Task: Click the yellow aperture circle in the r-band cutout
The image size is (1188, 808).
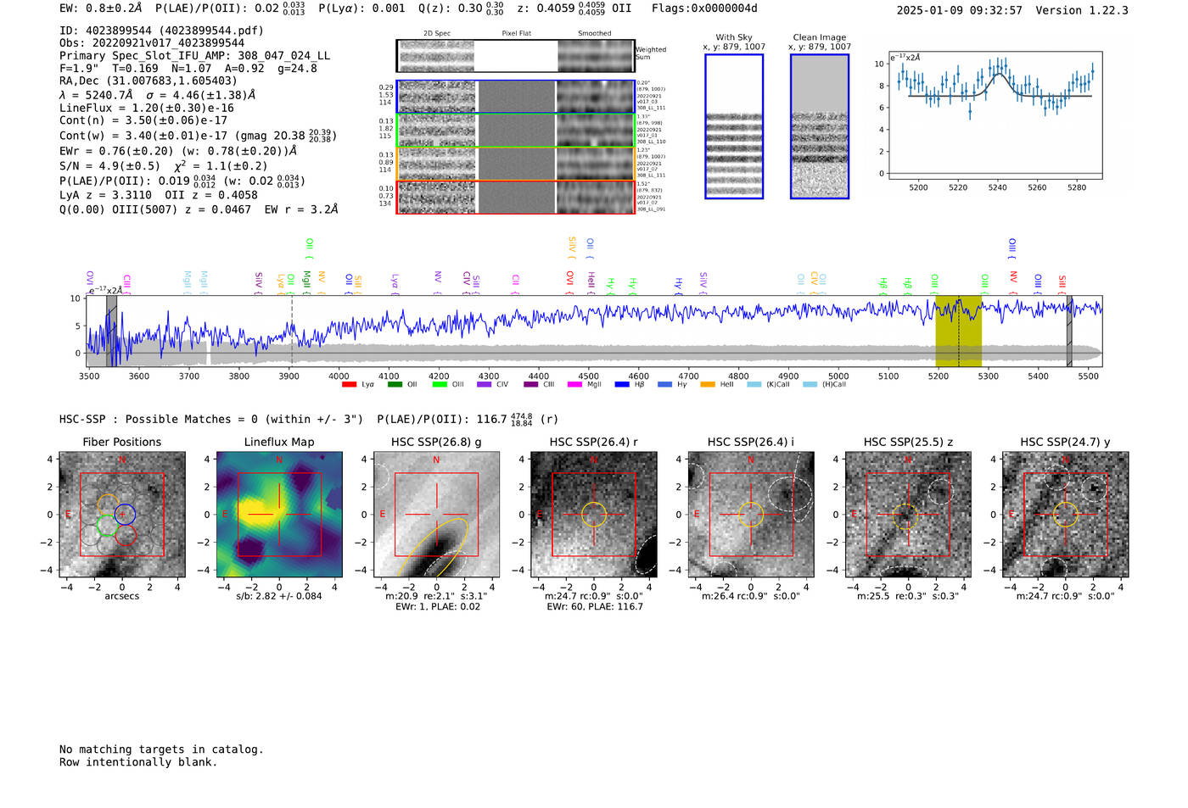Action: (594, 515)
